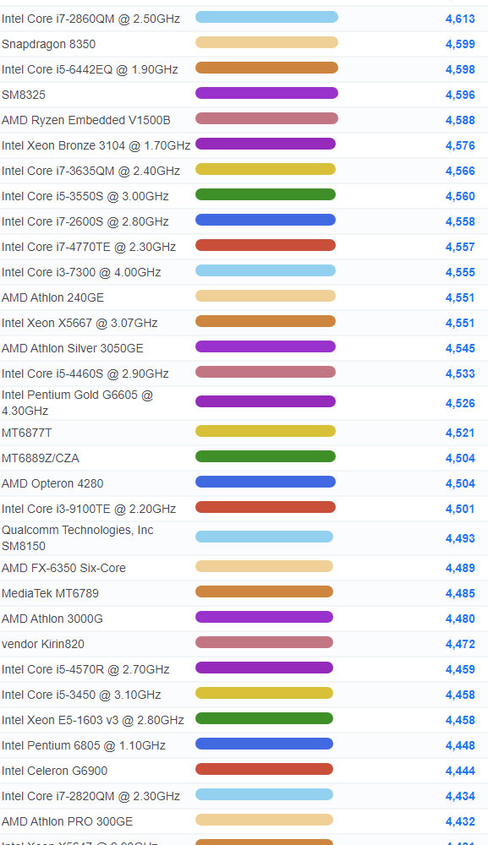Click the green bar for Core i5-3550S
Viewport: 488px width, 845px height.
point(266,194)
